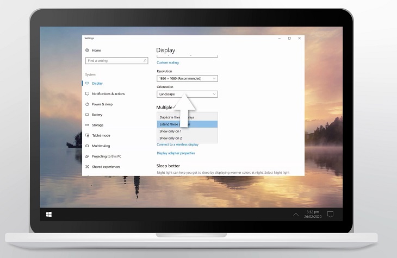Open the Custom scaling link
This screenshot has width=397, height=258.
tap(168, 62)
